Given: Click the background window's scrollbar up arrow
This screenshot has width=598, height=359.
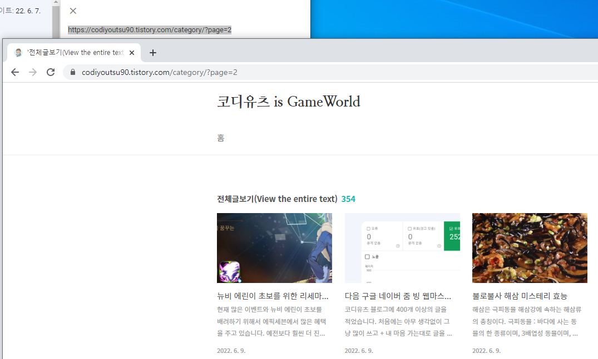Looking at the screenshot, I should [56, 2].
